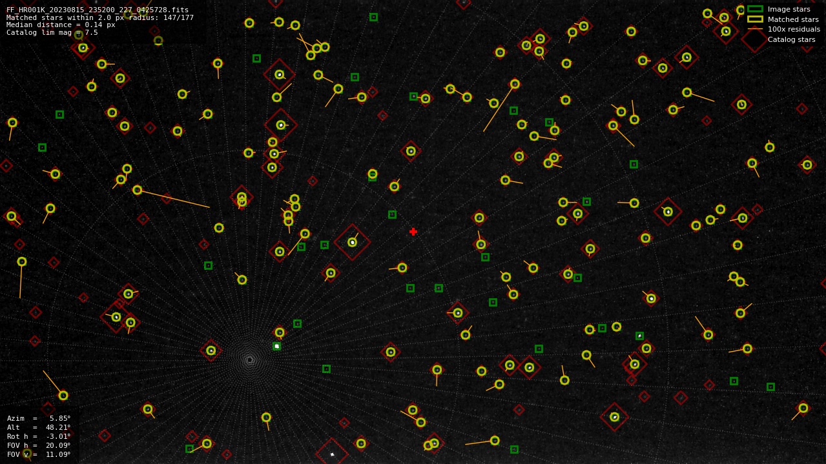The image size is (826, 464).
Task: Click the 'Catalog lim mag = 7.5' text
Action: click(52, 32)
